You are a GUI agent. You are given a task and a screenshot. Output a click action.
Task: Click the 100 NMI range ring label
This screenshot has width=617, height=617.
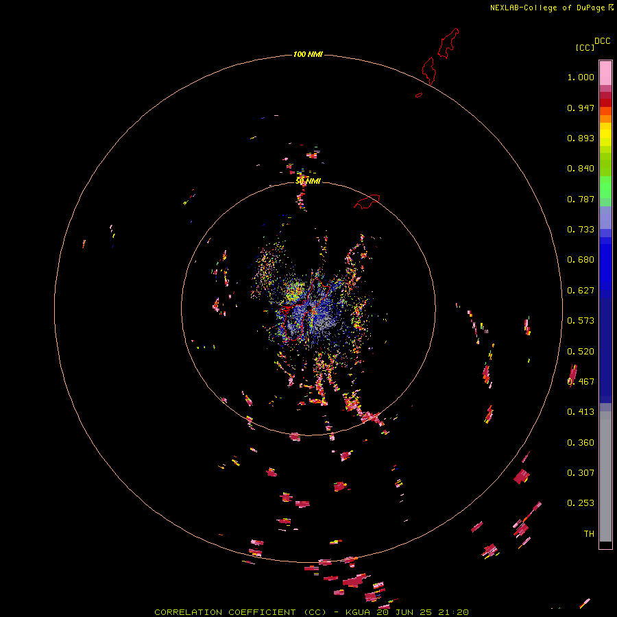(x=308, y=54)
